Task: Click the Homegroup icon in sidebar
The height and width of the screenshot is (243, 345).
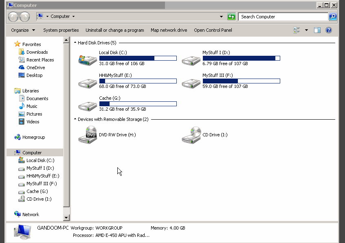Action: [18, 137]
